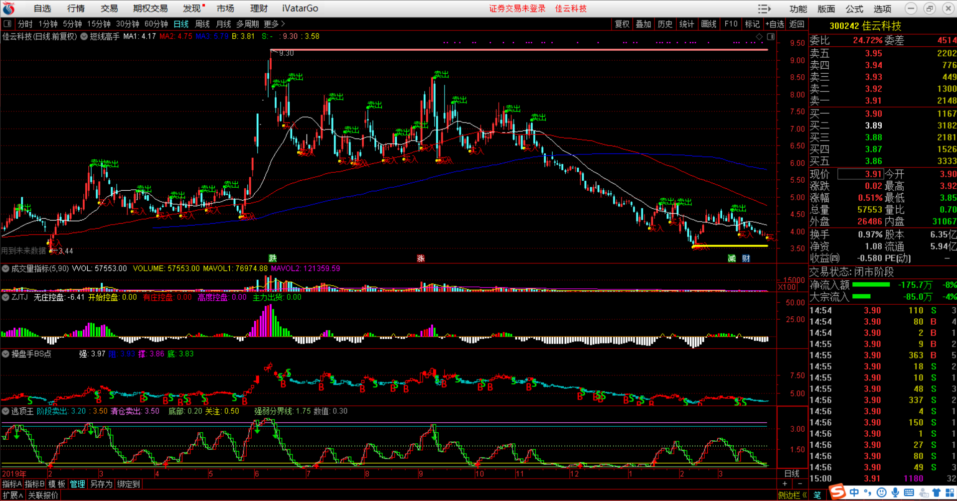957x501 pixels.
Task: Click the Sogou input method S logo
Action: 837,492
